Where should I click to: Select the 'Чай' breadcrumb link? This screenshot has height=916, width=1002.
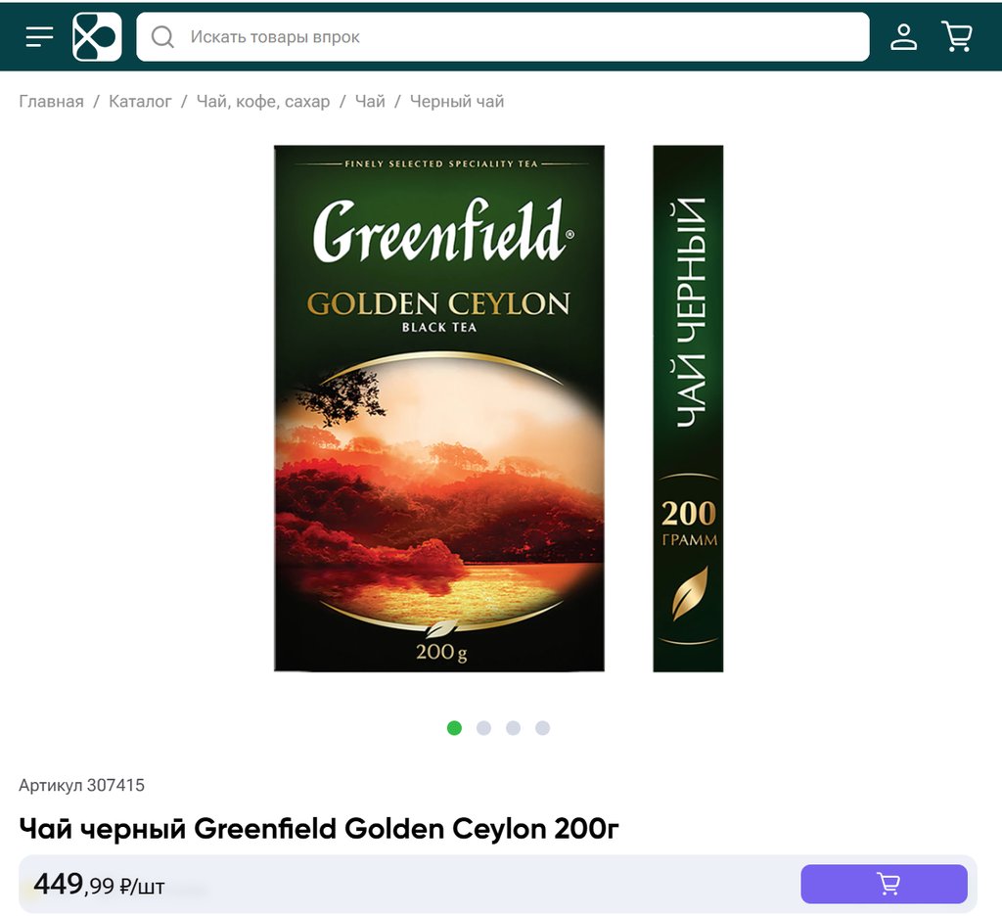click(370, 102)
